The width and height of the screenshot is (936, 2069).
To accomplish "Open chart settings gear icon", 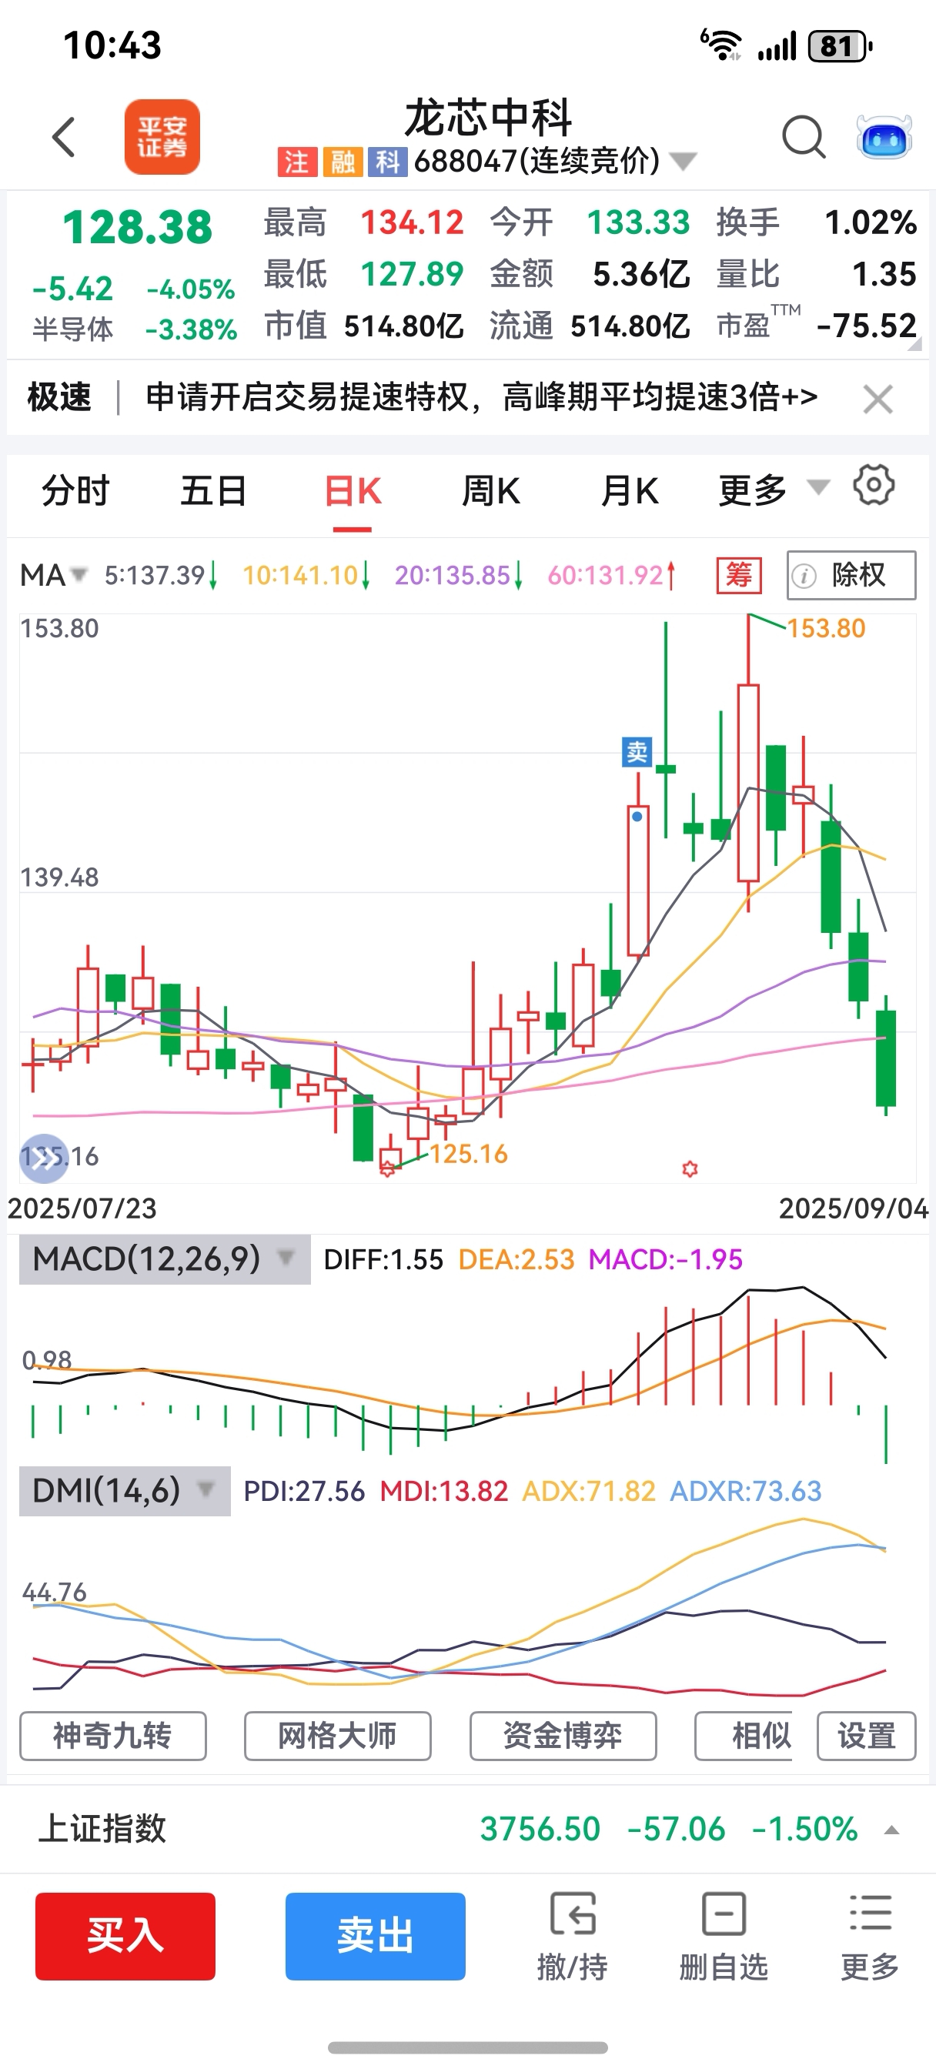I will pos(874,485).
